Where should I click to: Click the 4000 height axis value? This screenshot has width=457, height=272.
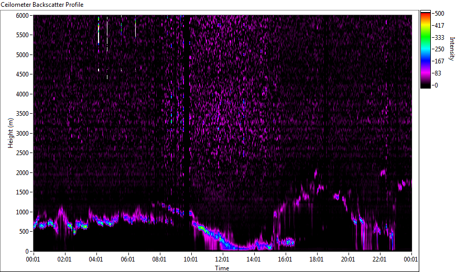pos(23,94)
